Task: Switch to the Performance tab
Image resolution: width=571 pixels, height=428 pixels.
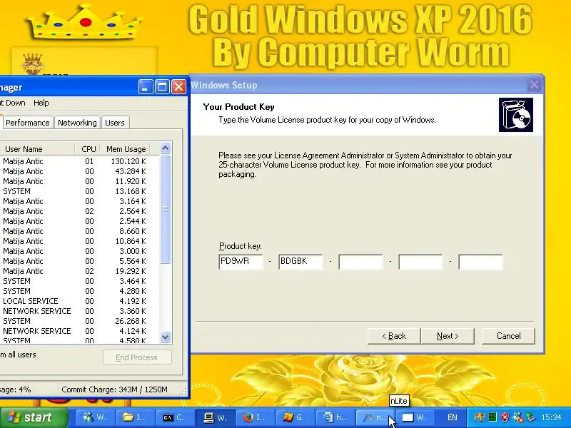Action: pos(28,123)
